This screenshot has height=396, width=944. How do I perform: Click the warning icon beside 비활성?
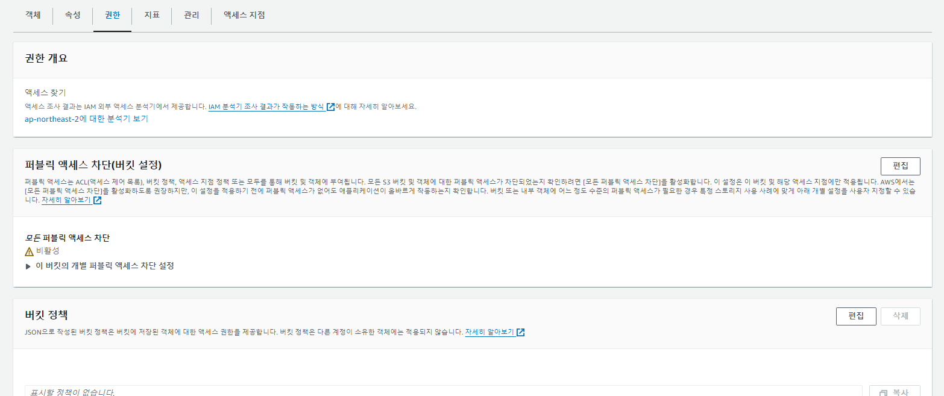(29, 251)
